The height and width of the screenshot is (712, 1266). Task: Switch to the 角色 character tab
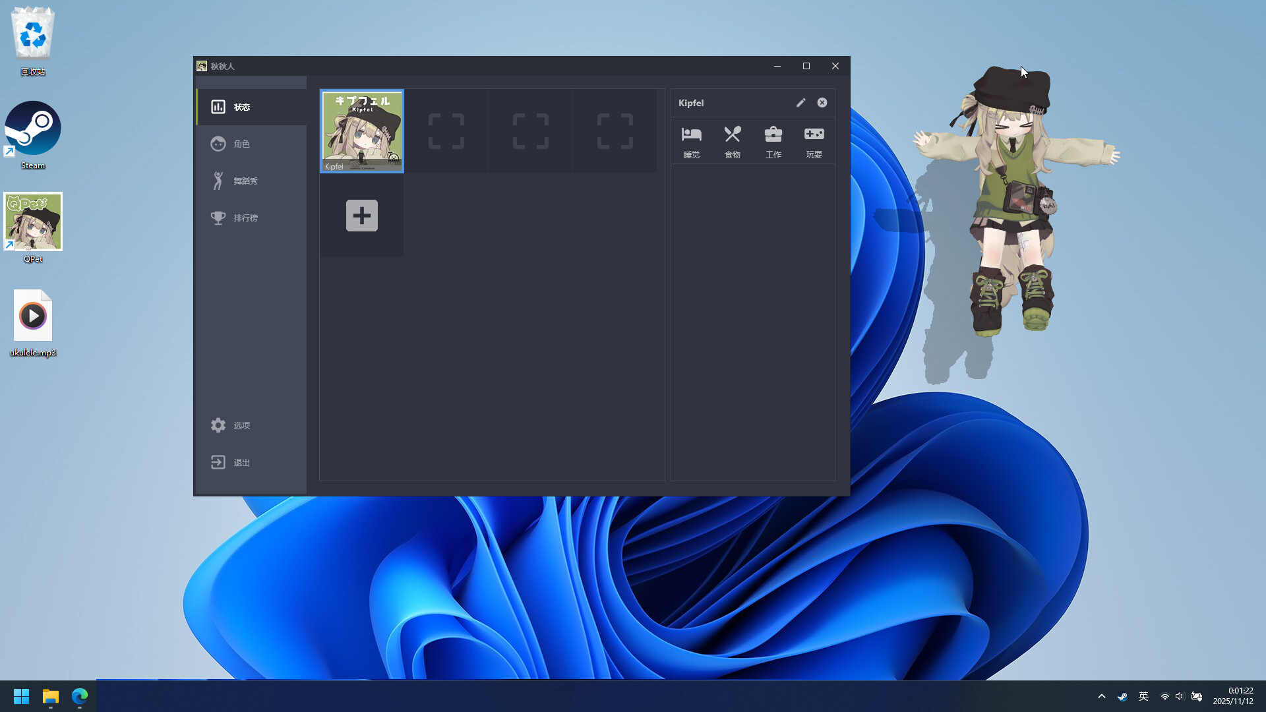click(241, 143)
